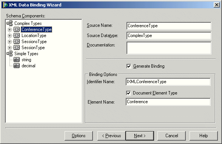Click the Source Name label
The width and height of the screenshot is (222, 144).
[100, 25]
